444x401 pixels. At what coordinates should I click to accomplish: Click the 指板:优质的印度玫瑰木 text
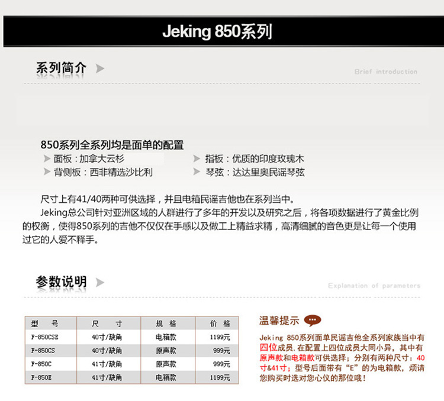click(255, 159)
